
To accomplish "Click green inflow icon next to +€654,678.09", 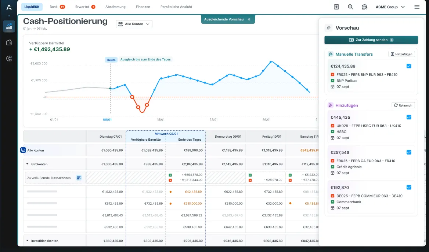I will 170,175.
